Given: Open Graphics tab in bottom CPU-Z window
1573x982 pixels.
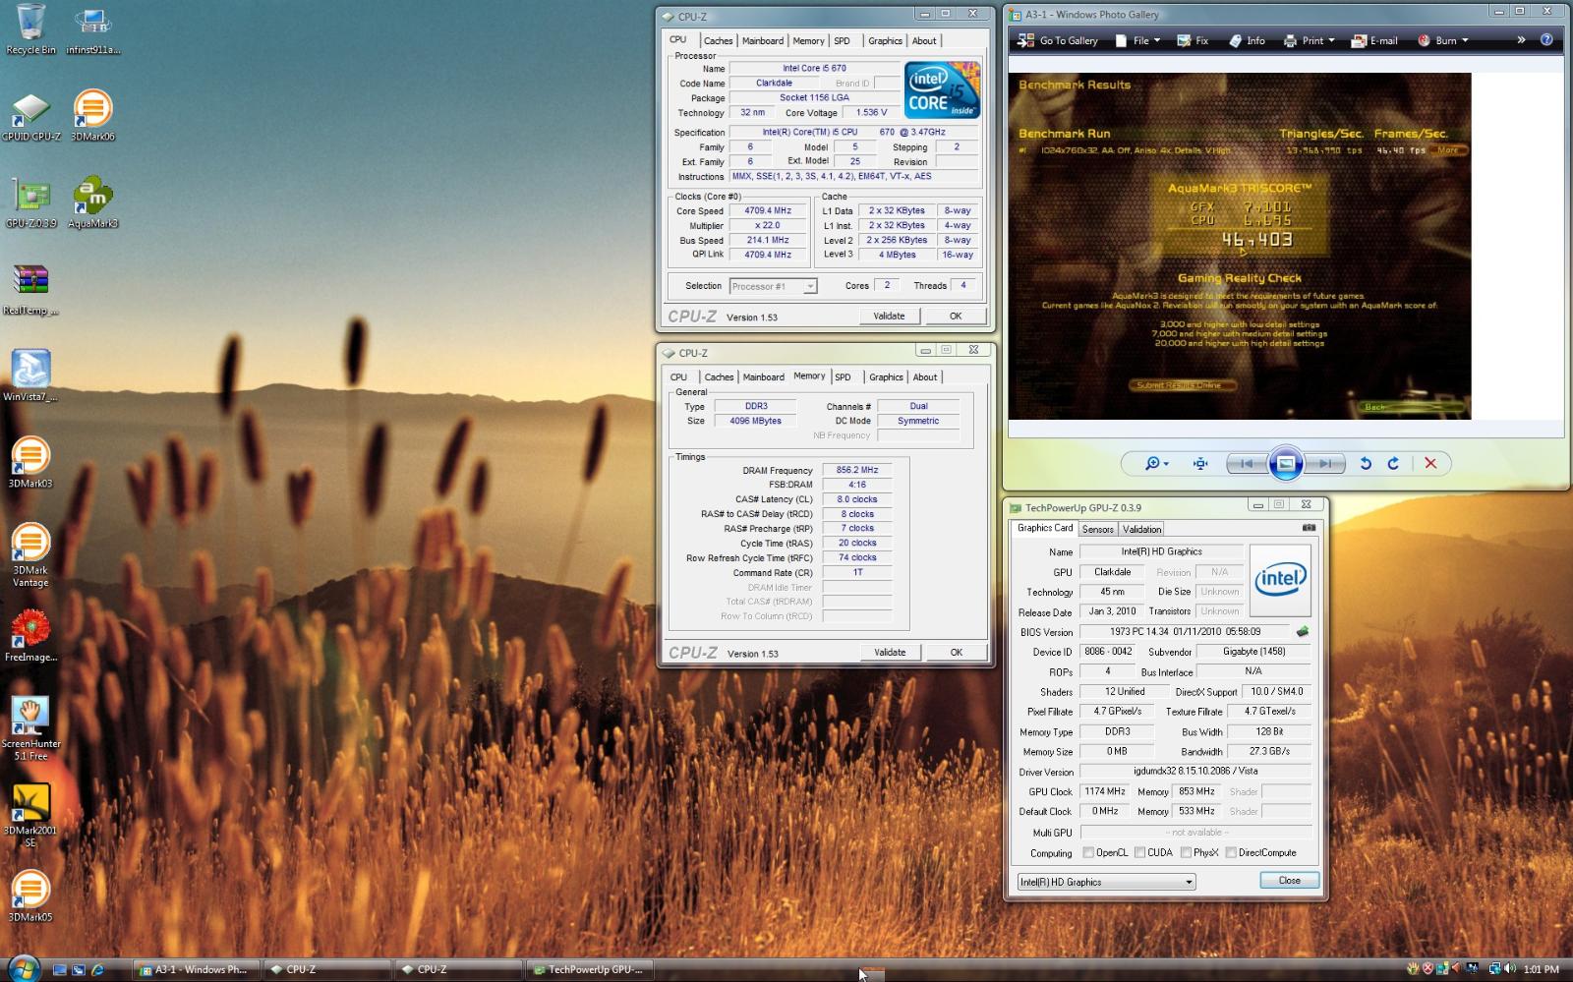Looking at the screenshot, I should click(886, 377).
